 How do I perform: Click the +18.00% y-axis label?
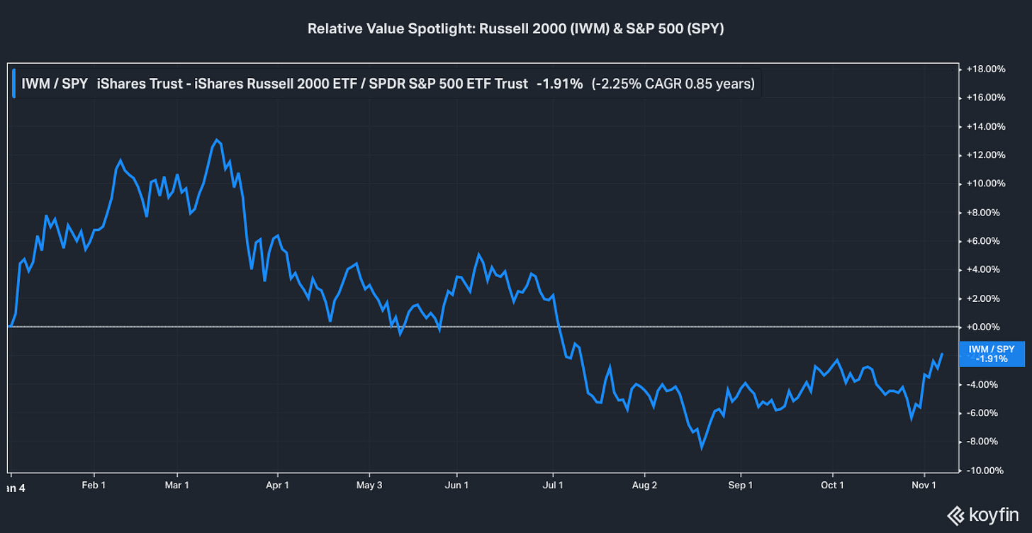[986, 69]
